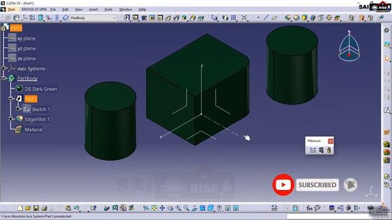The image size is (392, 220).
Task: Open the view mode flyout arrow
Action: [214, 211]
